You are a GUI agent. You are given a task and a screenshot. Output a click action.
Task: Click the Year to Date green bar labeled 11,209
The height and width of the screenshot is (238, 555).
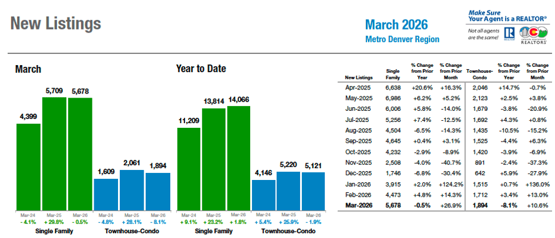click(189, 168)
